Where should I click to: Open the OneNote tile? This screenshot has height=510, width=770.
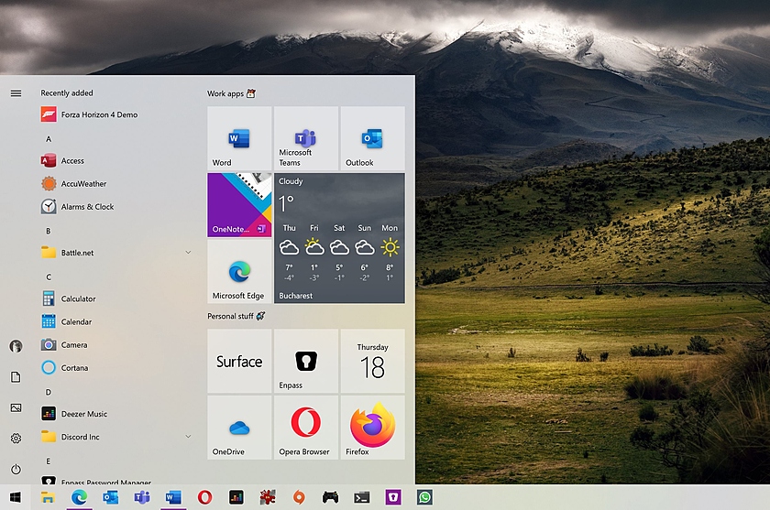click(239, 205)
